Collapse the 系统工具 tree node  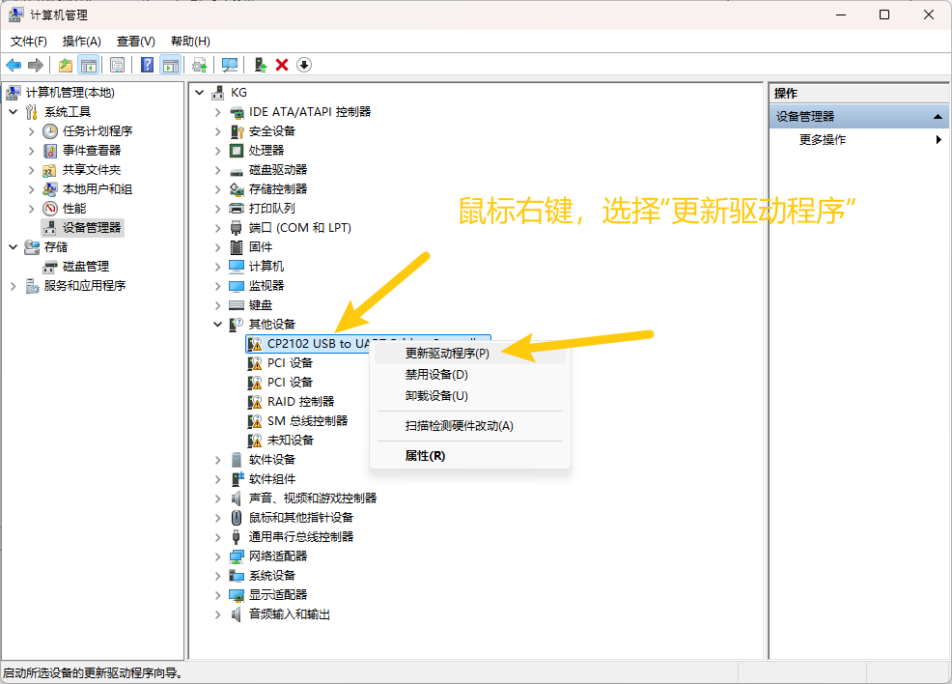click(14, 112)
